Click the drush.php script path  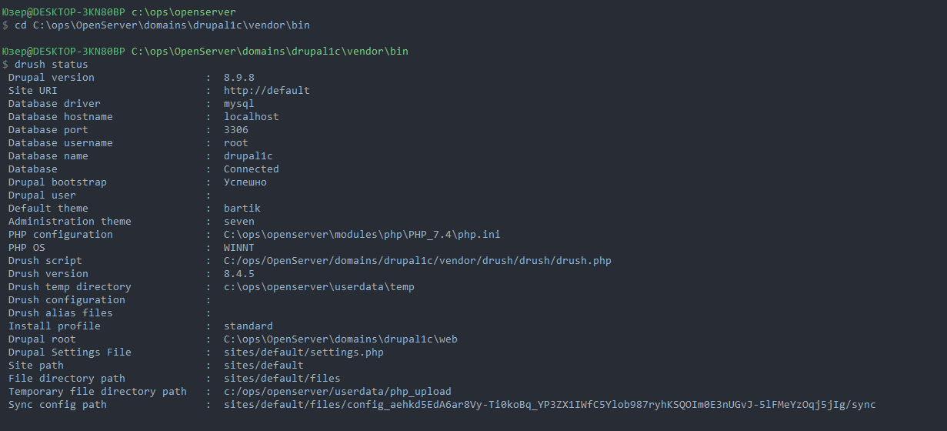coord(417,261)
